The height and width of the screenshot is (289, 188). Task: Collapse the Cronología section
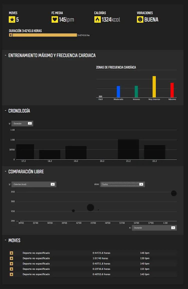6,111
